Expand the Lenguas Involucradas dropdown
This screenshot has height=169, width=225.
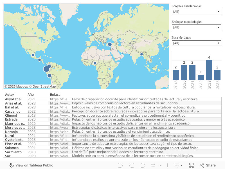pyautogui.click(x=196, y=12)
